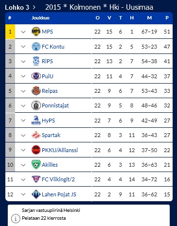177x226 pixels.
Task: Click the HyPS logo icon
Action: [x=36, y=121]
